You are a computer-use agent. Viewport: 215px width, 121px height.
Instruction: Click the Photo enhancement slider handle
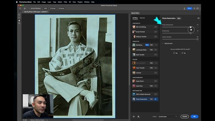190,27
